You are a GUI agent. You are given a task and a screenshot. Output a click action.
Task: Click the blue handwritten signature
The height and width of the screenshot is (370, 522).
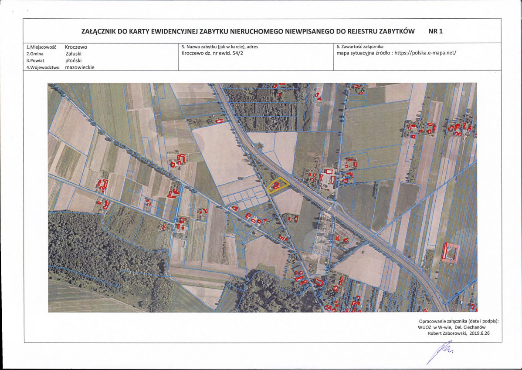pyautogui.click(x=439, y=352)
